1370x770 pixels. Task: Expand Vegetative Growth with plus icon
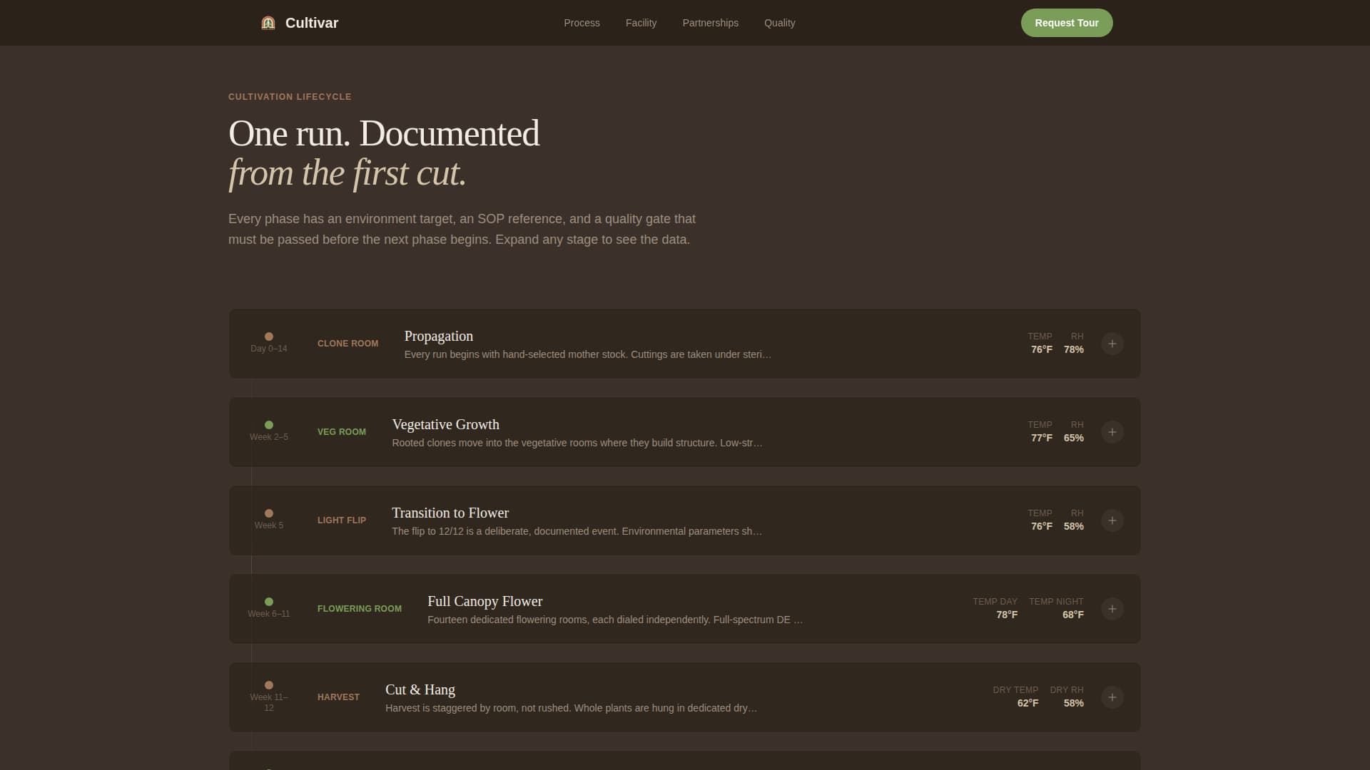click(1112, 432)
